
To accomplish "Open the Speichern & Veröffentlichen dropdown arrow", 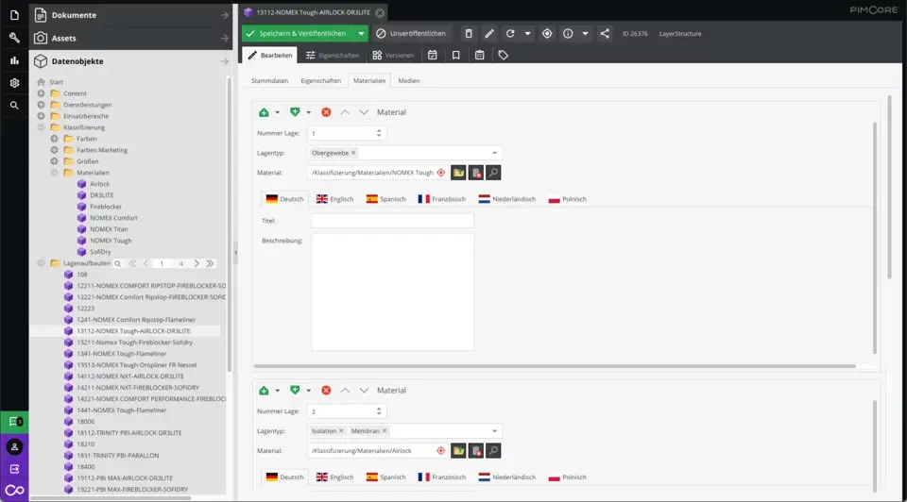I will coord(361,34).
